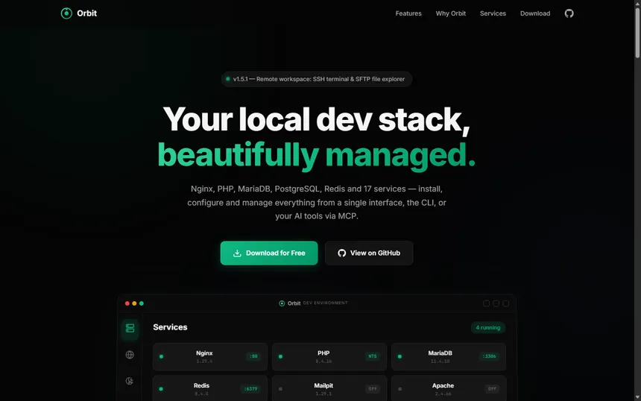Jump to the Download nav link
This screenshot has height=401, width=641.
535,13
